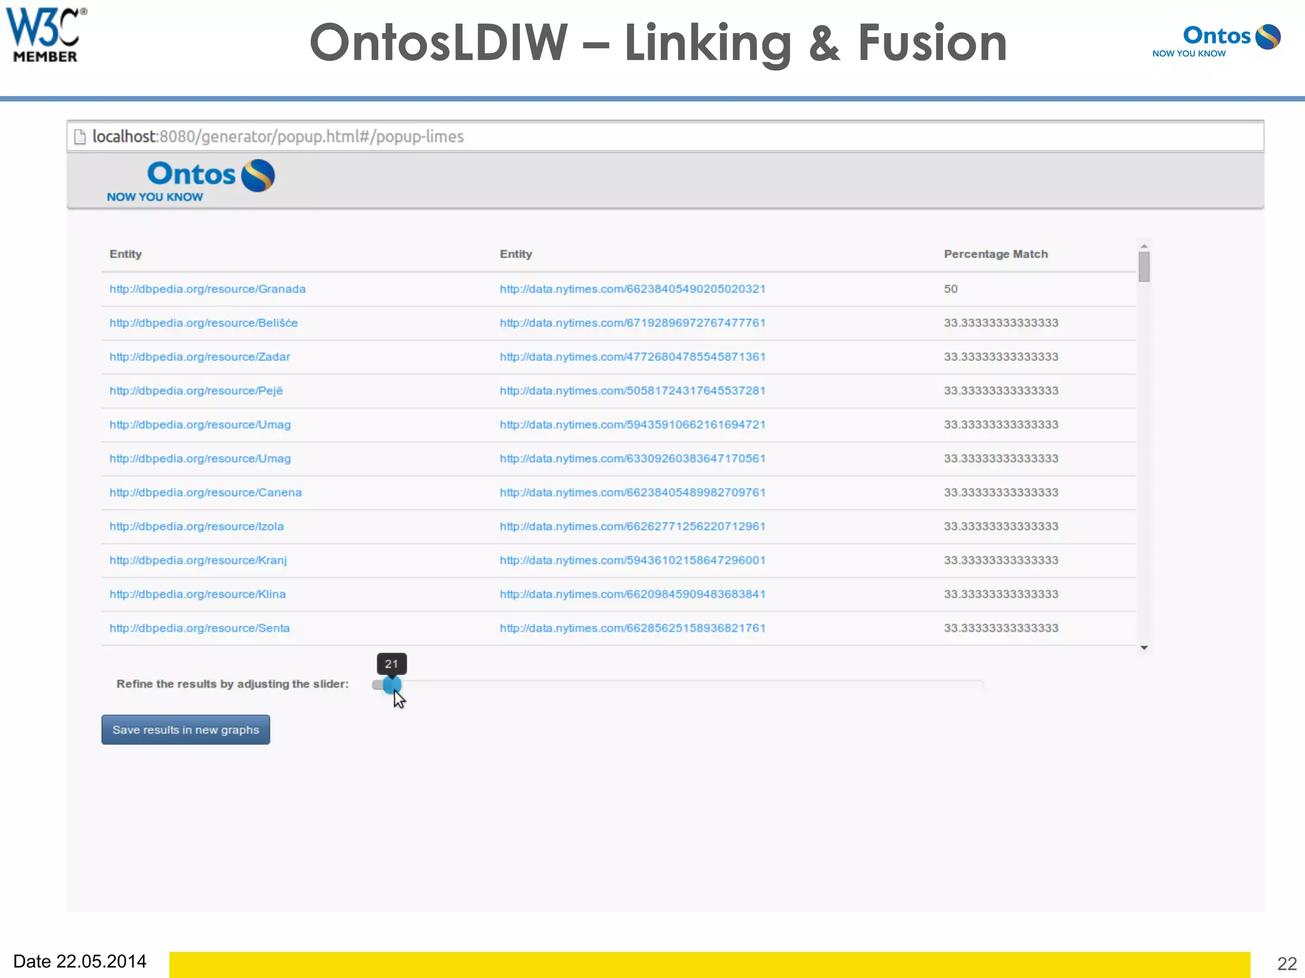Open nytimes link 50581724317645537281

(x=632, y=390)
